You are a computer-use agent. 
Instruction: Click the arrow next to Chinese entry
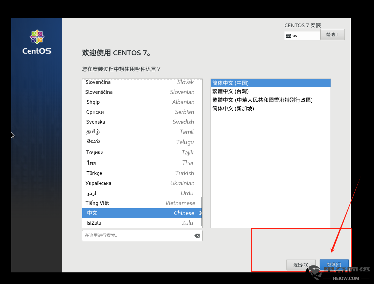click(x=200, y=213)
